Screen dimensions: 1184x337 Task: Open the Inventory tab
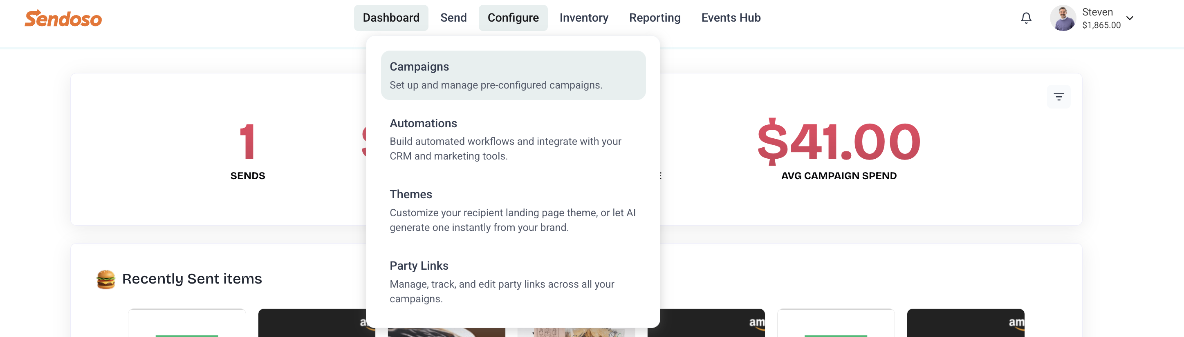(x=584, y=18)
